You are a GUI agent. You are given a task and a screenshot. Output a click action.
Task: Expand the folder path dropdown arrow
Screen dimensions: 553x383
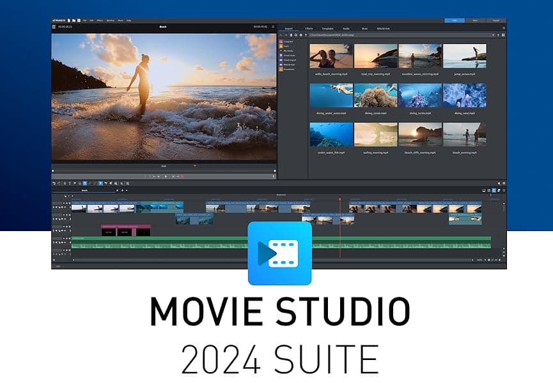[x=493, y=35]
